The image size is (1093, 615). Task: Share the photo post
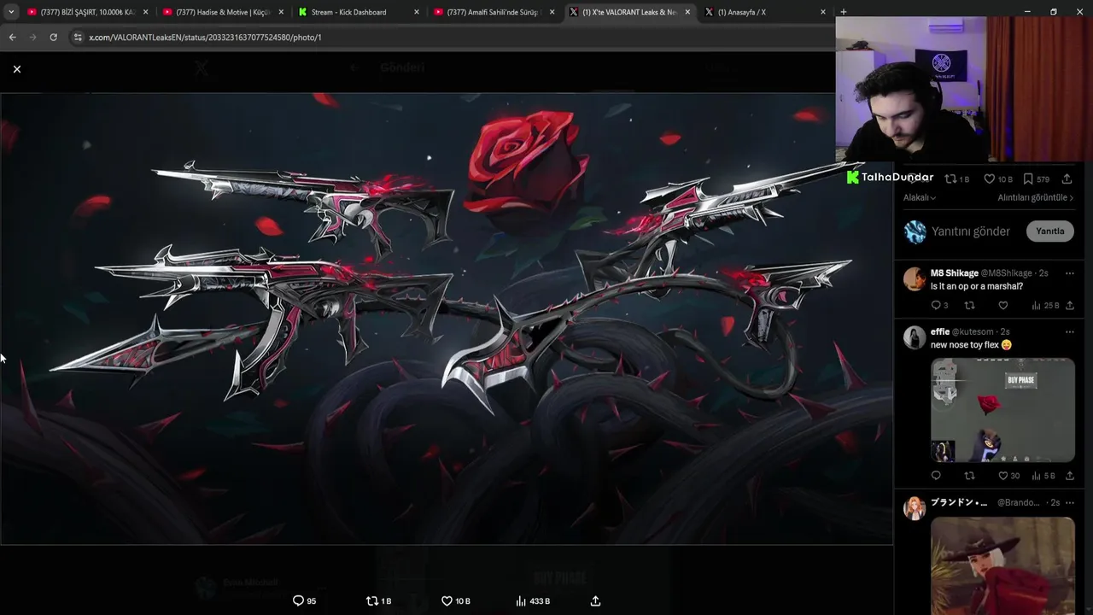(595, 601)
